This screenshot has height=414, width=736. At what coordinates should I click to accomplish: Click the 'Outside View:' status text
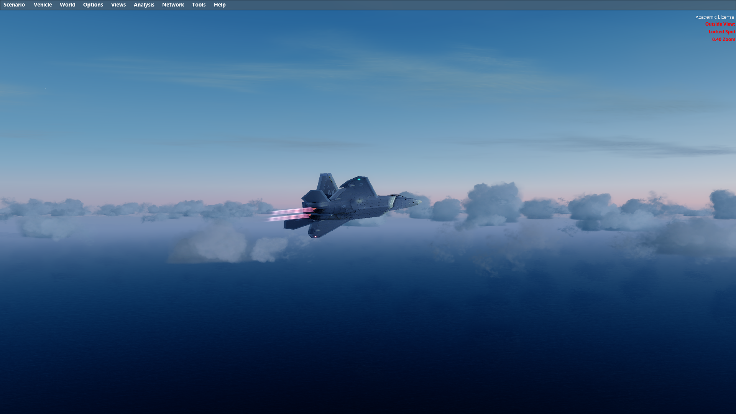coord(720,24)
